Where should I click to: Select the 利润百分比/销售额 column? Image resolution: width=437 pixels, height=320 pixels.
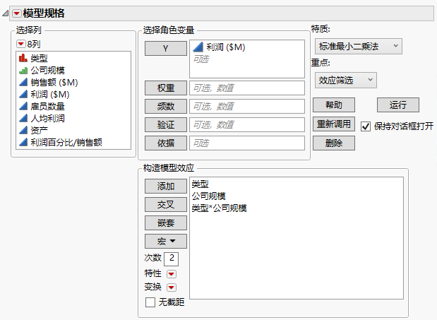[66, 142]
